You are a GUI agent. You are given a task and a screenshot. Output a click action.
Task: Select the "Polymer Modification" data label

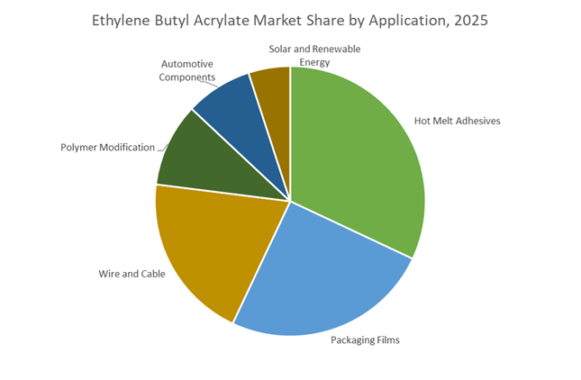107,147
